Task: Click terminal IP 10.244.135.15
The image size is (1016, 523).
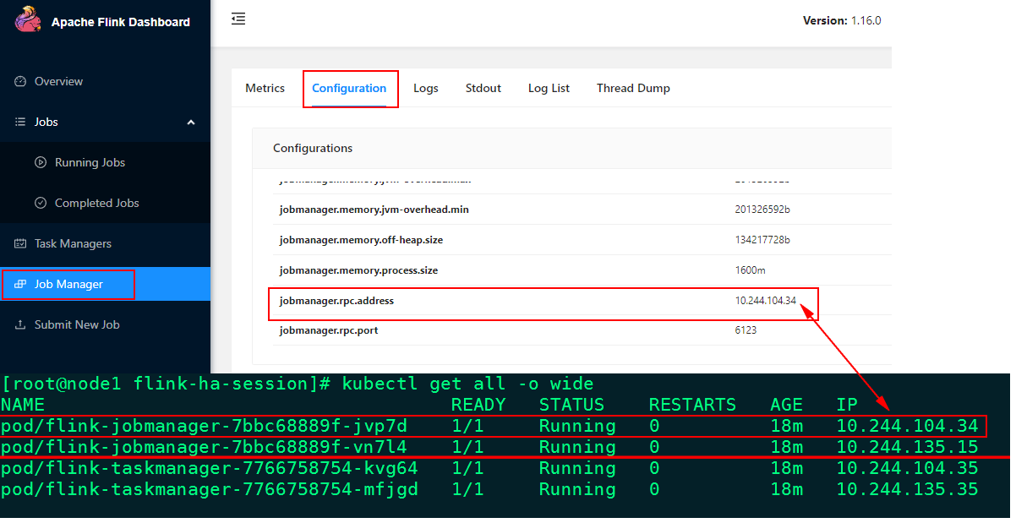Action: [x=907, y=447]
